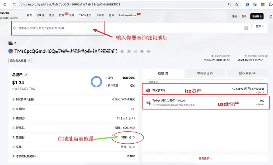Open the browser extensions puzzle icon
The image size is (273, 165).
click(x=271, y=4)
